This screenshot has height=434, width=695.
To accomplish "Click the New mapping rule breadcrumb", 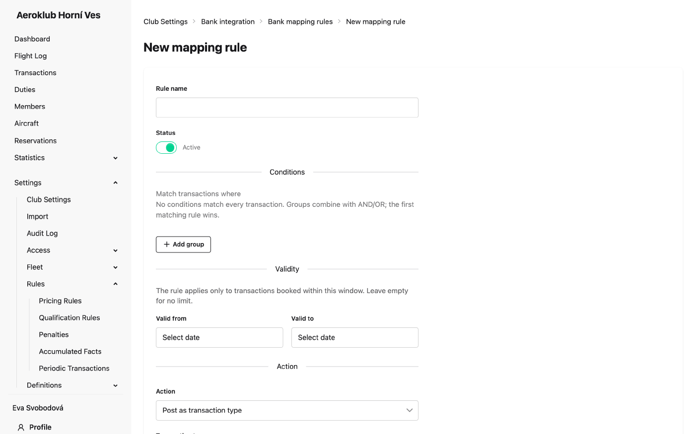I will [x=376, y=21].
